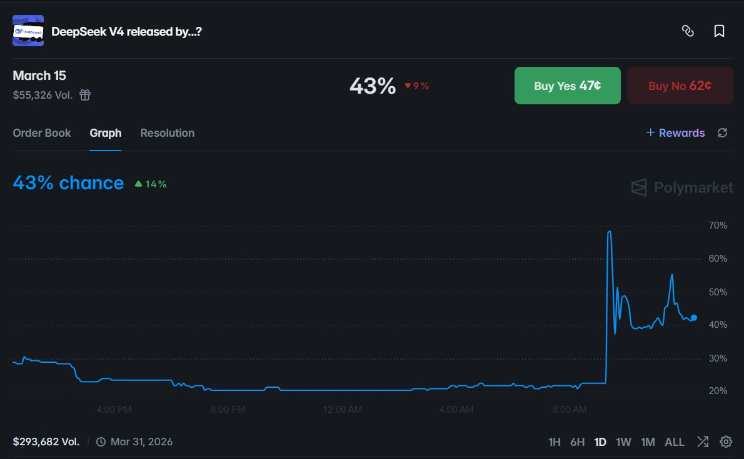This screenshot has width=744, height=459.
Task: Switch chart timeframe to 1W
Action: [623, 442]
